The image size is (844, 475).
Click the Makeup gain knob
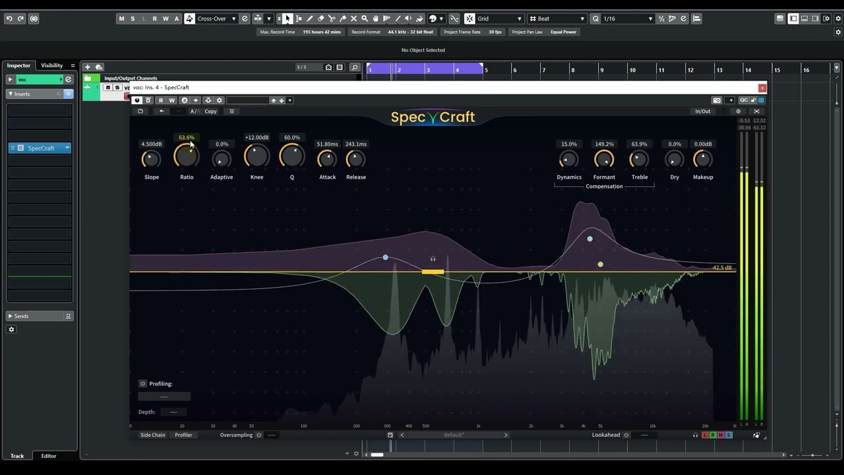coord(703,158)
